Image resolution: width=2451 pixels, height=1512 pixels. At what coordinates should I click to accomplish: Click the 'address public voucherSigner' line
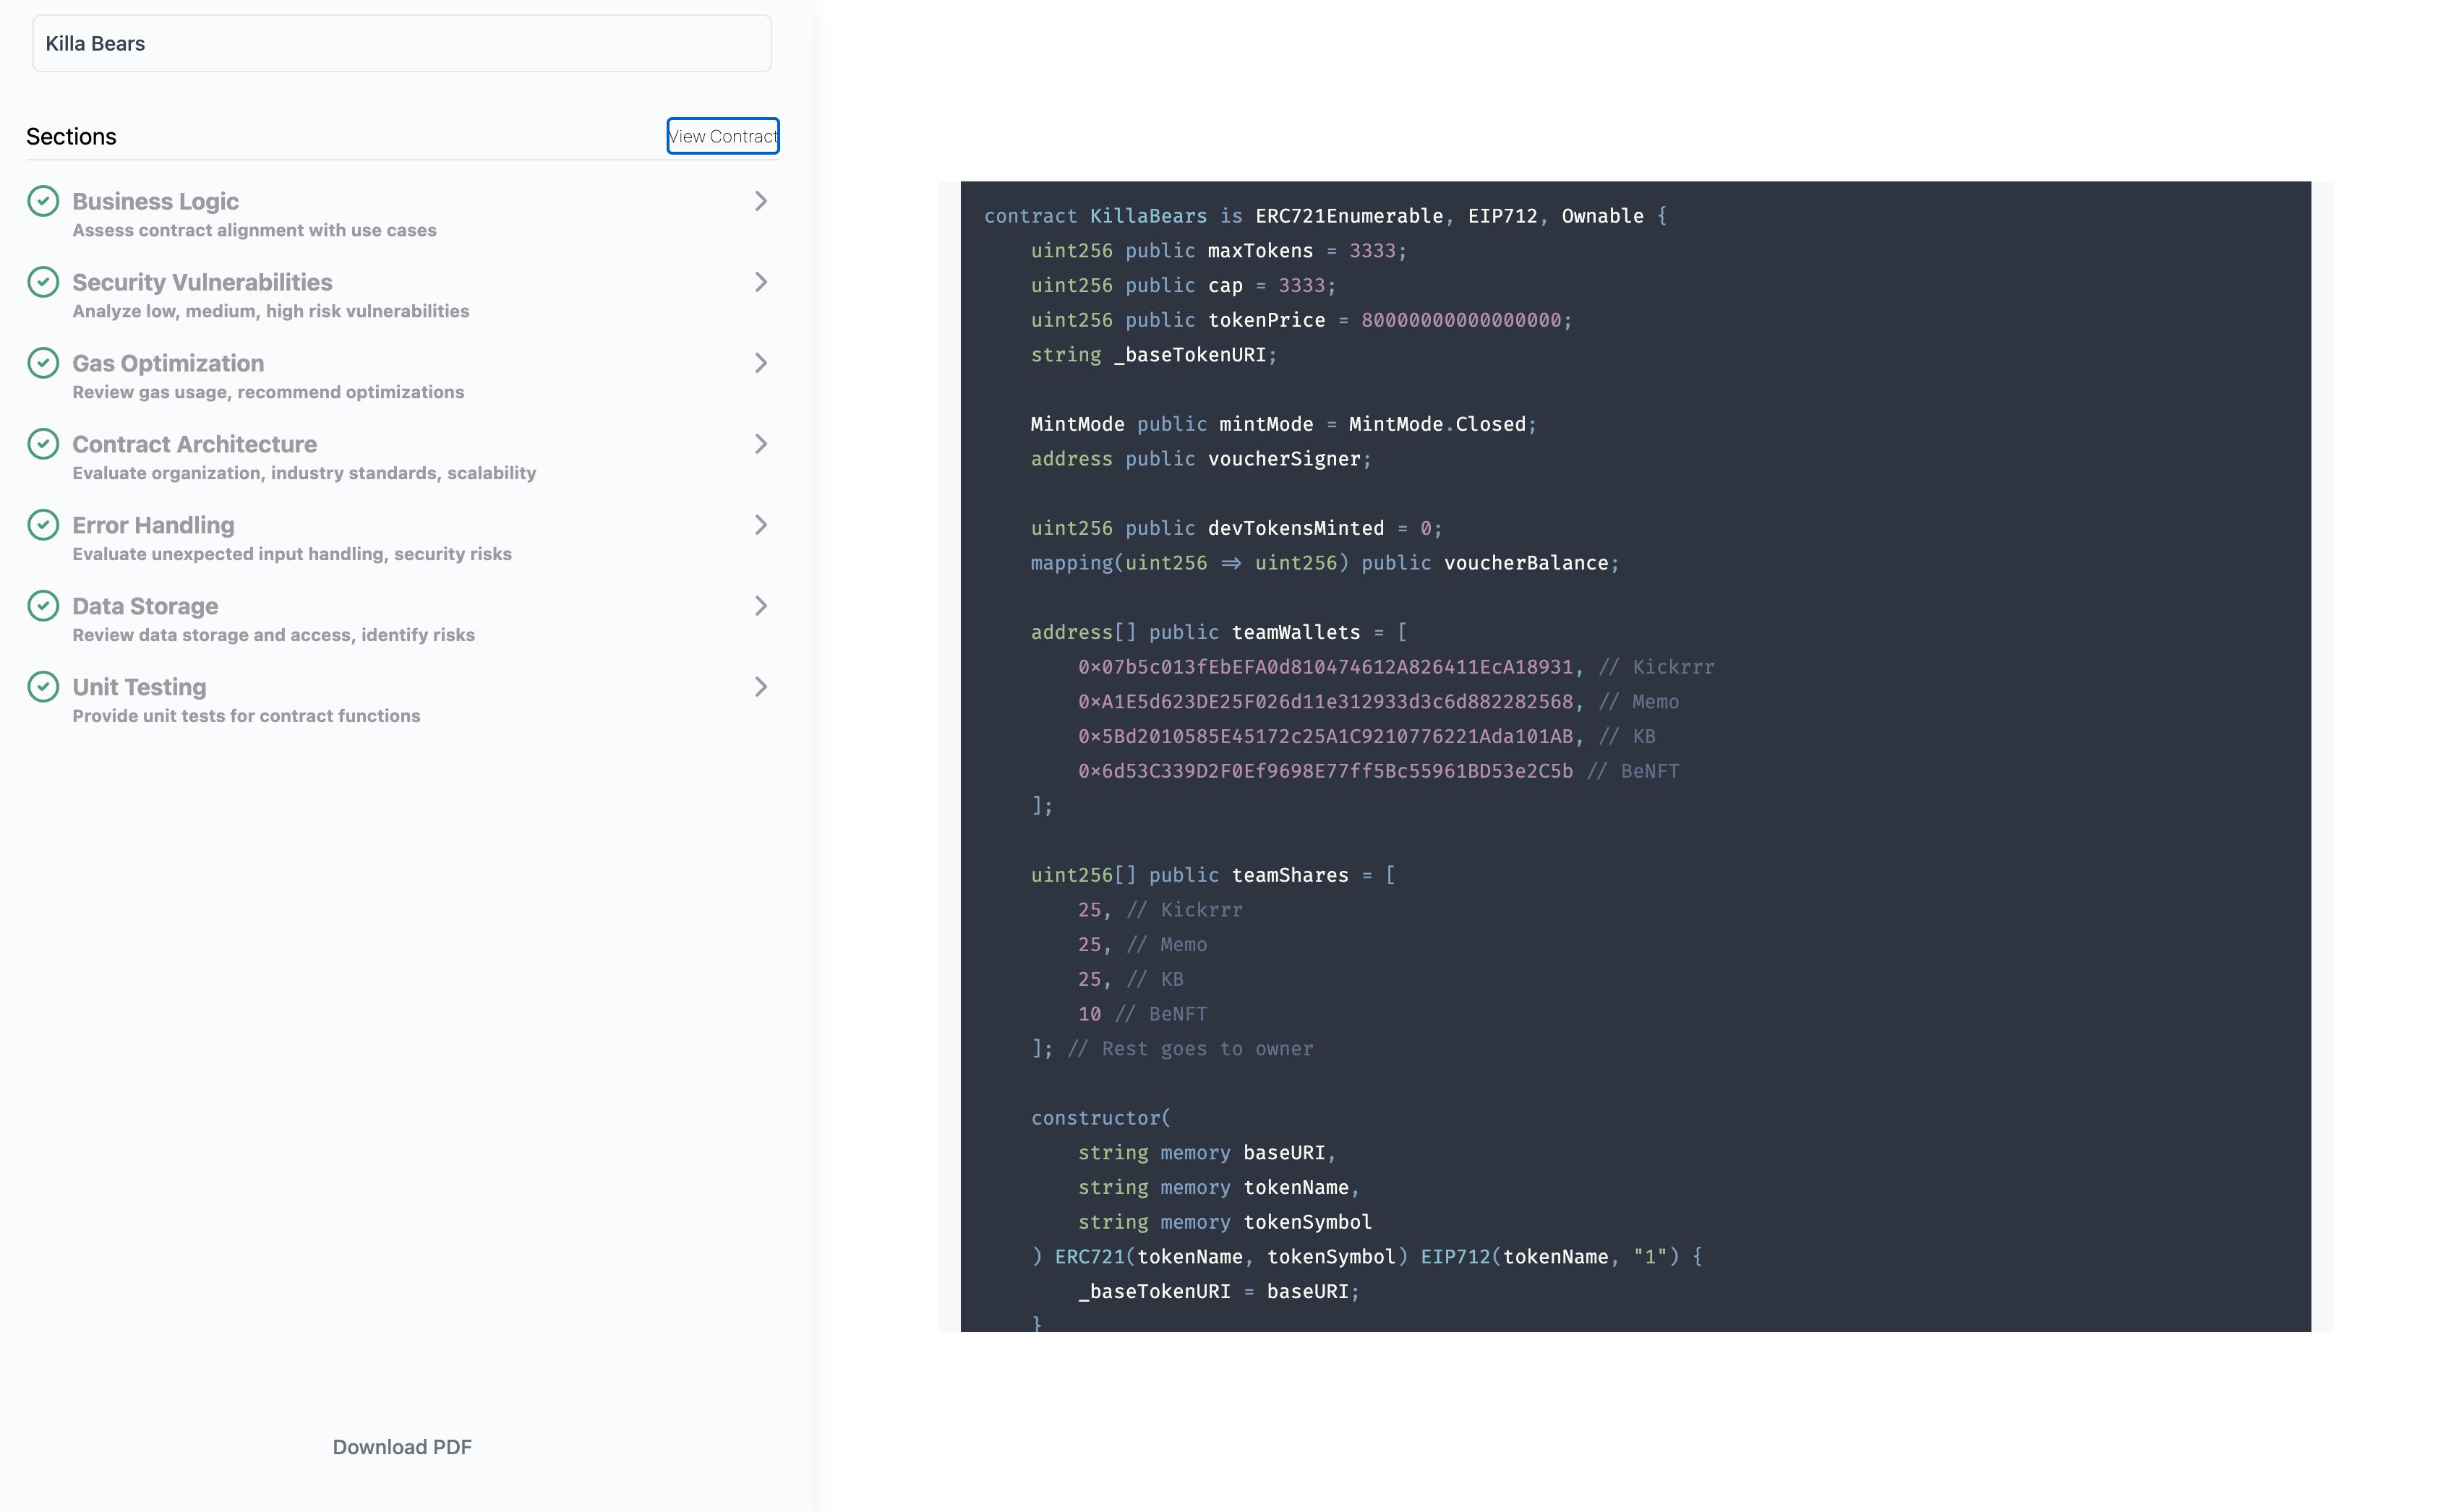[1200, 459]
